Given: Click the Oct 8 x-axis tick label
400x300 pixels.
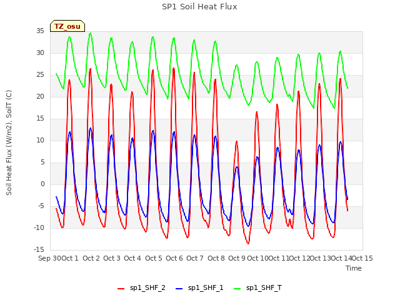Looking at the screenshot, I should click(216, 258).
